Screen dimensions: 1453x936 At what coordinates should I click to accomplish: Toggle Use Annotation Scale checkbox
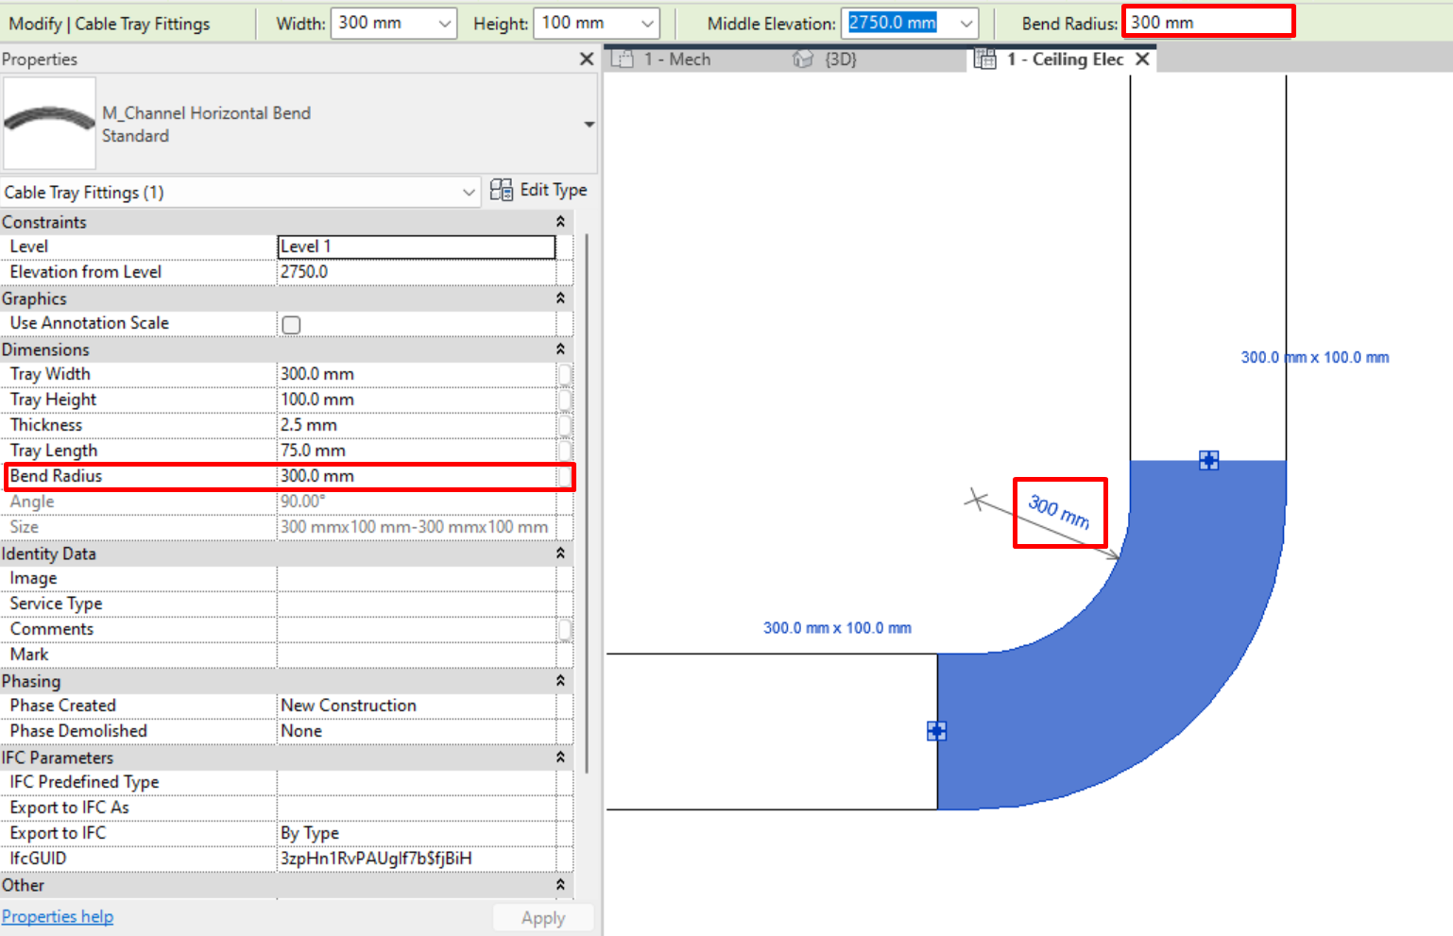tap(291, 324)
